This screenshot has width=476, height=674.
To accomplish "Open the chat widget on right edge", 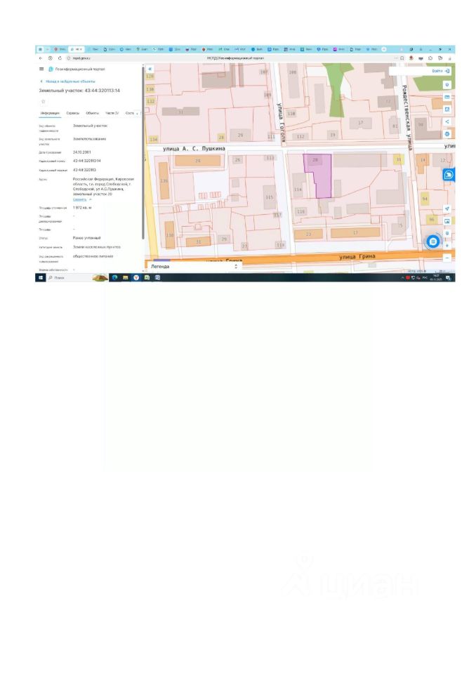I will coord(449,175).
